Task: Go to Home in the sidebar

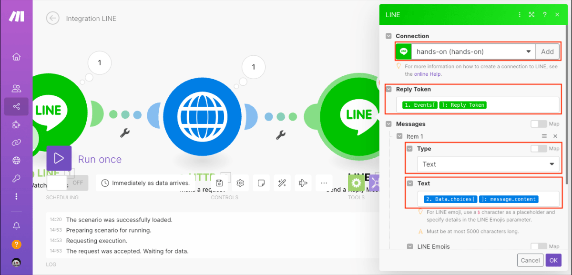Action: (16, 57)
